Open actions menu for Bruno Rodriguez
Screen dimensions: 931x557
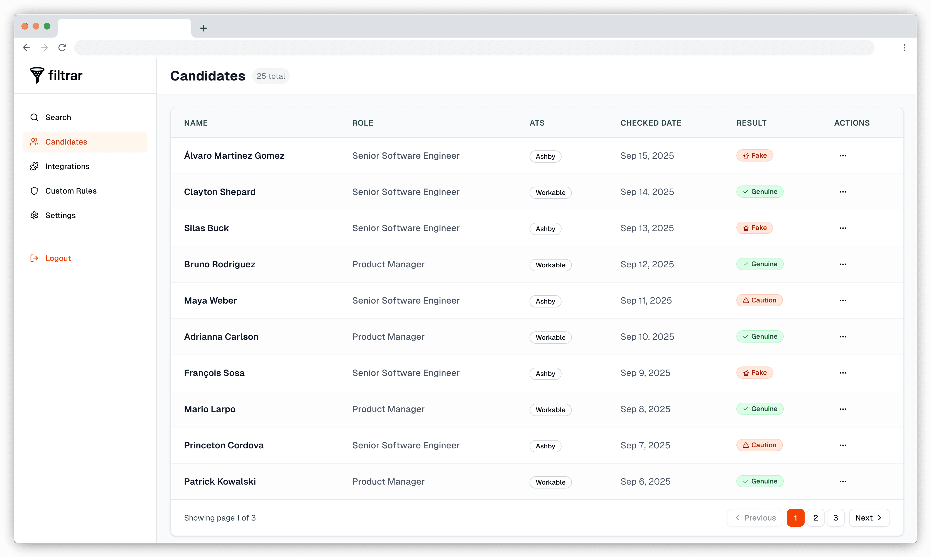(x=843, y=264)
